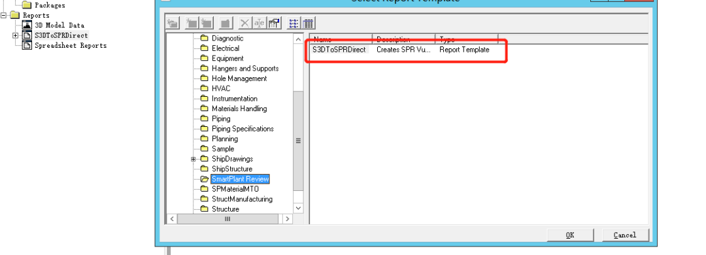Switch to list view icon
The image size is (706, 255).
coord(294,23)
